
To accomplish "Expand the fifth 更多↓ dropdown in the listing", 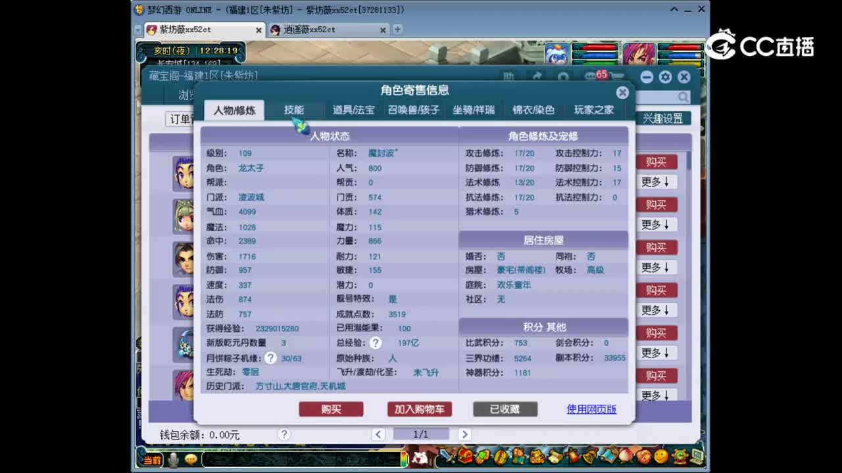I will click(x=656, y=353).
